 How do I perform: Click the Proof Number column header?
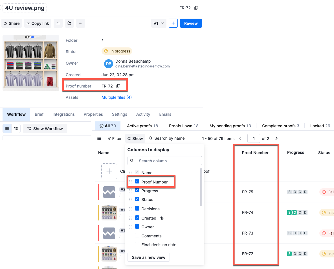tap(255, 153)
